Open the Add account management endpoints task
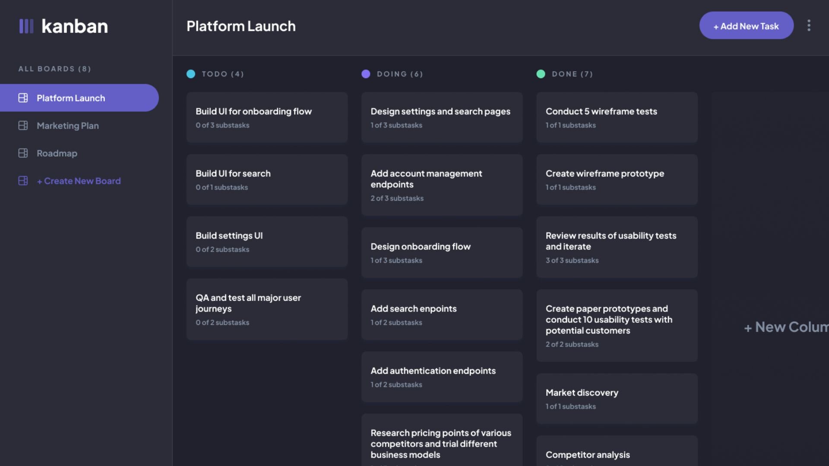The width and height of the screenshot is (829, 466). click(442, 185)
